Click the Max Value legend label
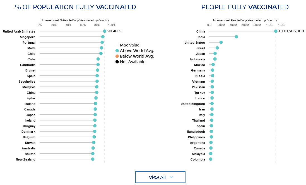Screen dimensions: 306x185 (x=129, y=45)
